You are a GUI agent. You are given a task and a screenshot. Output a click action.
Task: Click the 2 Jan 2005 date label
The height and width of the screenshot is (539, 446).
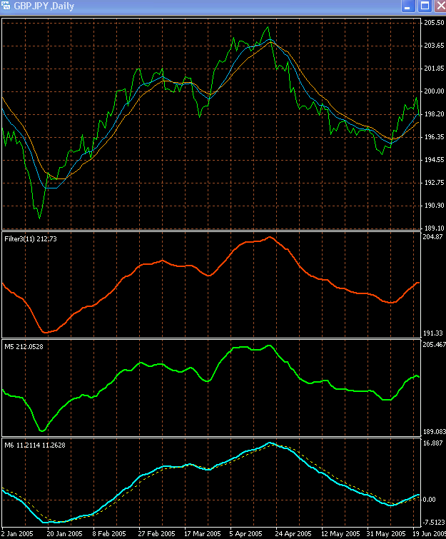(x=17, y=534)
